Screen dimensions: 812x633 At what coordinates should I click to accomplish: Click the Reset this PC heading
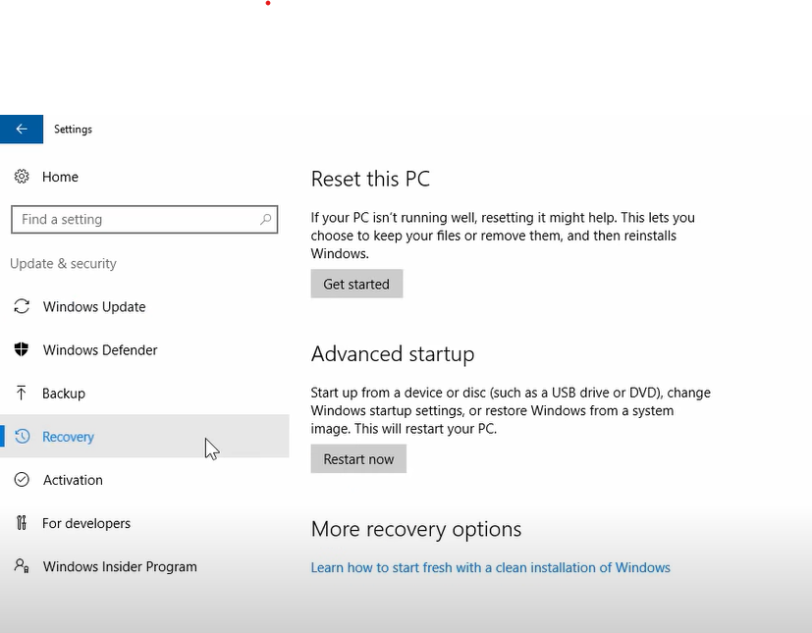(x=370, y=179)
